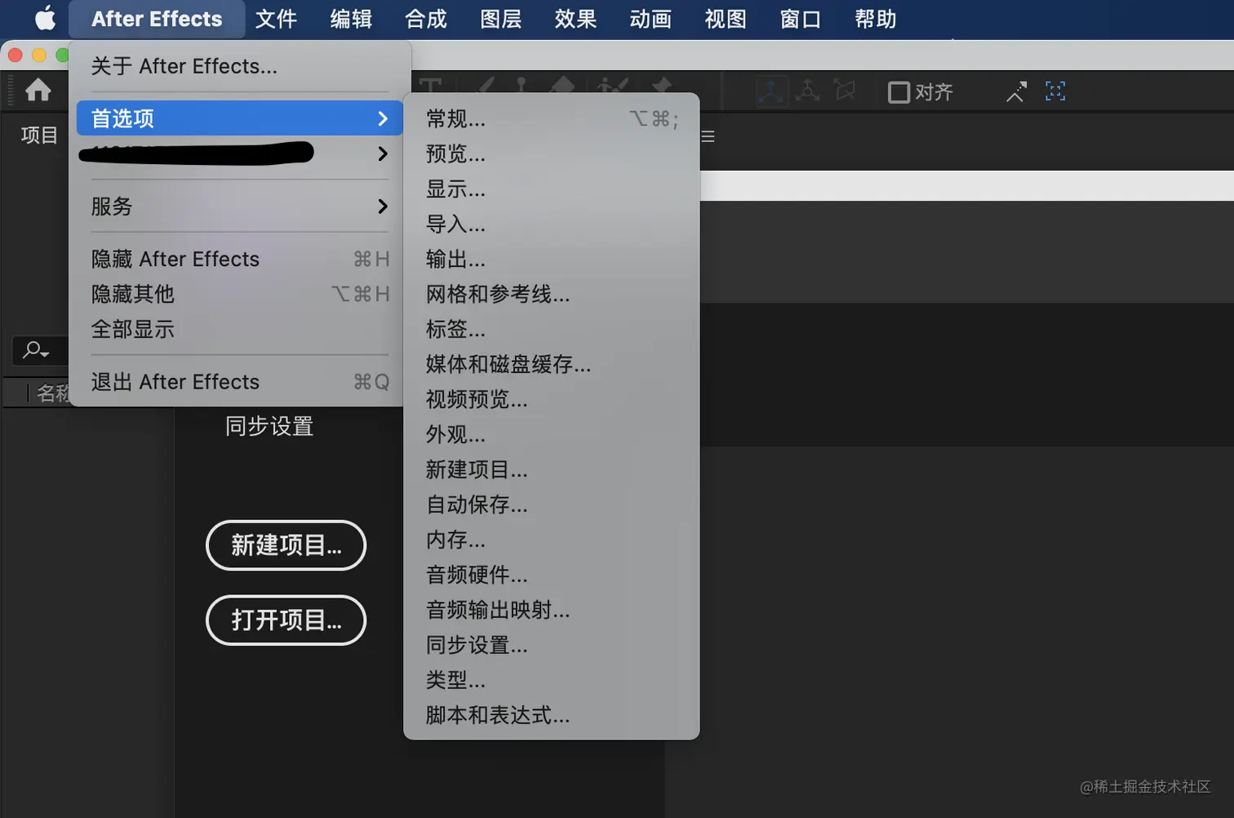Open the 帮助 menu
1234x818 pixels.
click(x=876, y=19)
